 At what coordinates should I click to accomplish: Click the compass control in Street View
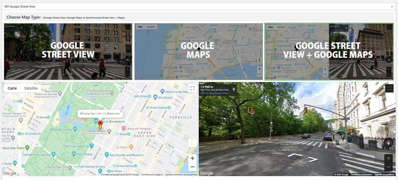click(x=388, y=143)
